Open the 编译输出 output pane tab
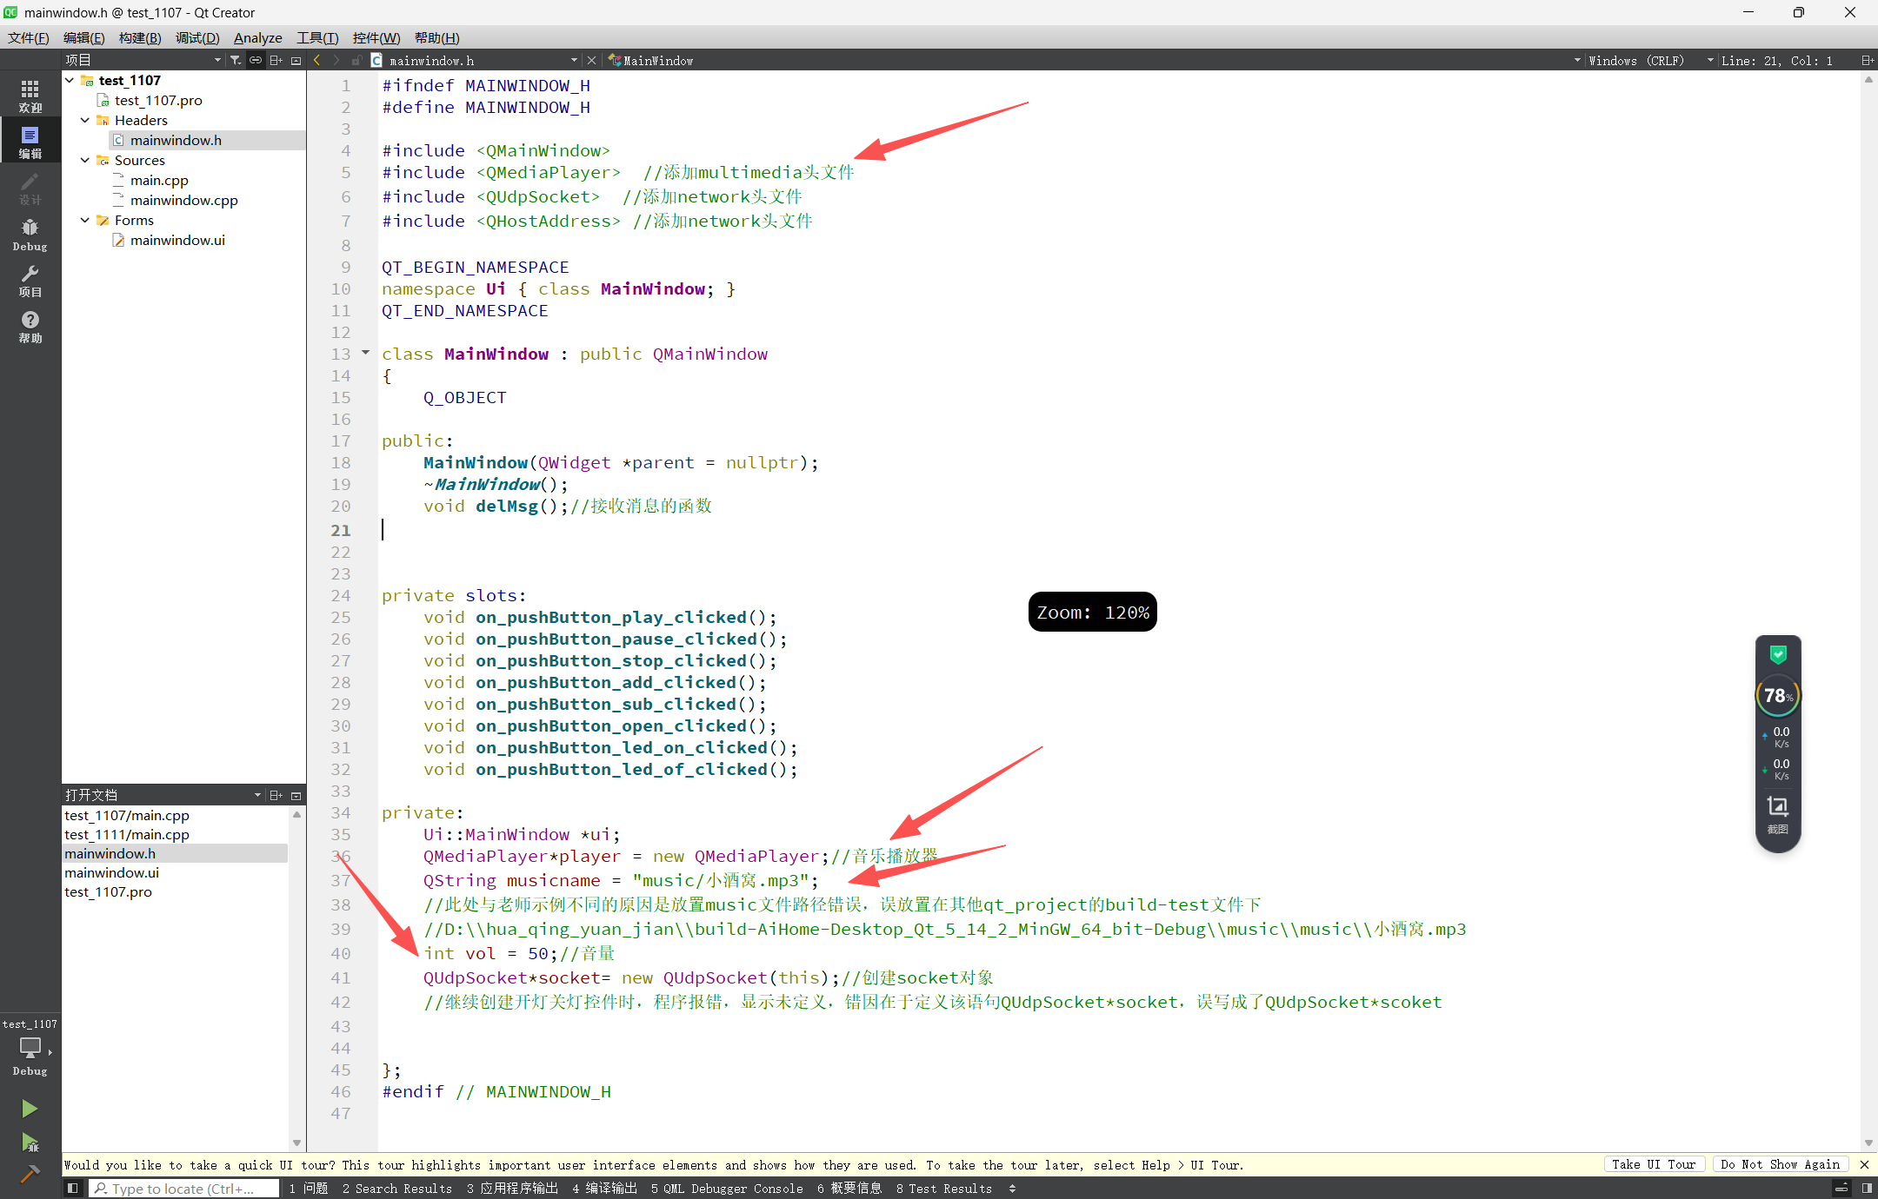1878x1199 pixels. click(604, 1188)
